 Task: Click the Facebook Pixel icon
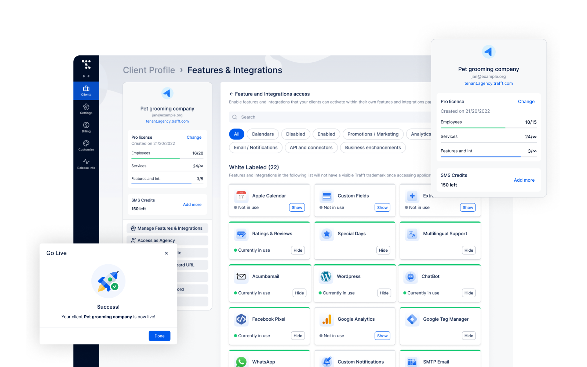241,319
